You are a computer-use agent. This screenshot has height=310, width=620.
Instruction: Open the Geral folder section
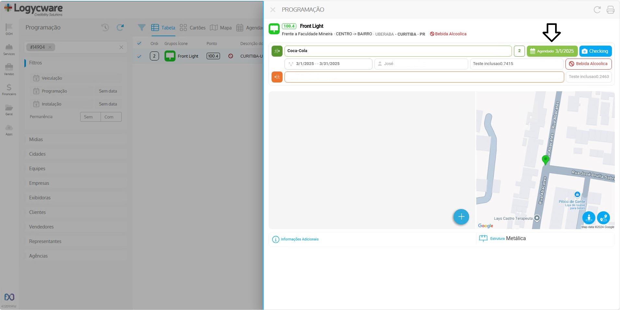tap(9, 109)
